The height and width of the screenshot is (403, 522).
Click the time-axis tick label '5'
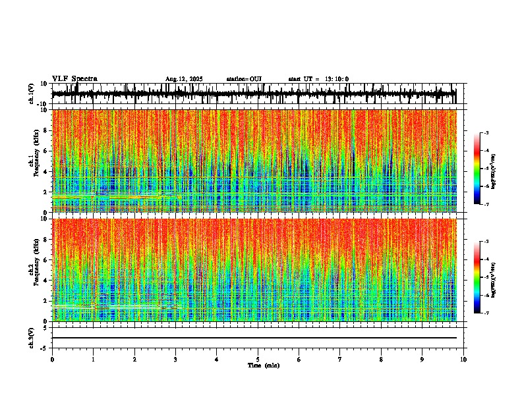click(x=258, y=360)
